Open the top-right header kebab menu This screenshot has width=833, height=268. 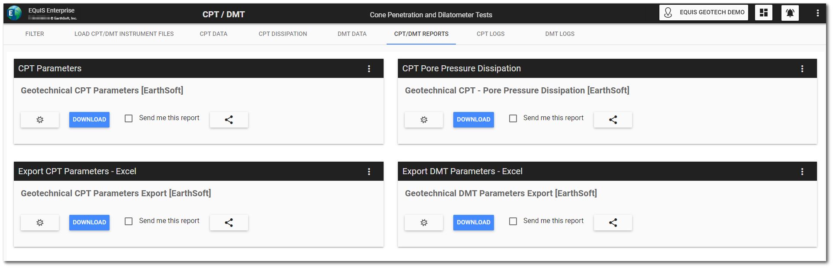(817, 13)
